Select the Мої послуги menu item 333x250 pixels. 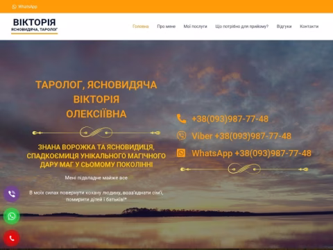click(x=196, y=26)
